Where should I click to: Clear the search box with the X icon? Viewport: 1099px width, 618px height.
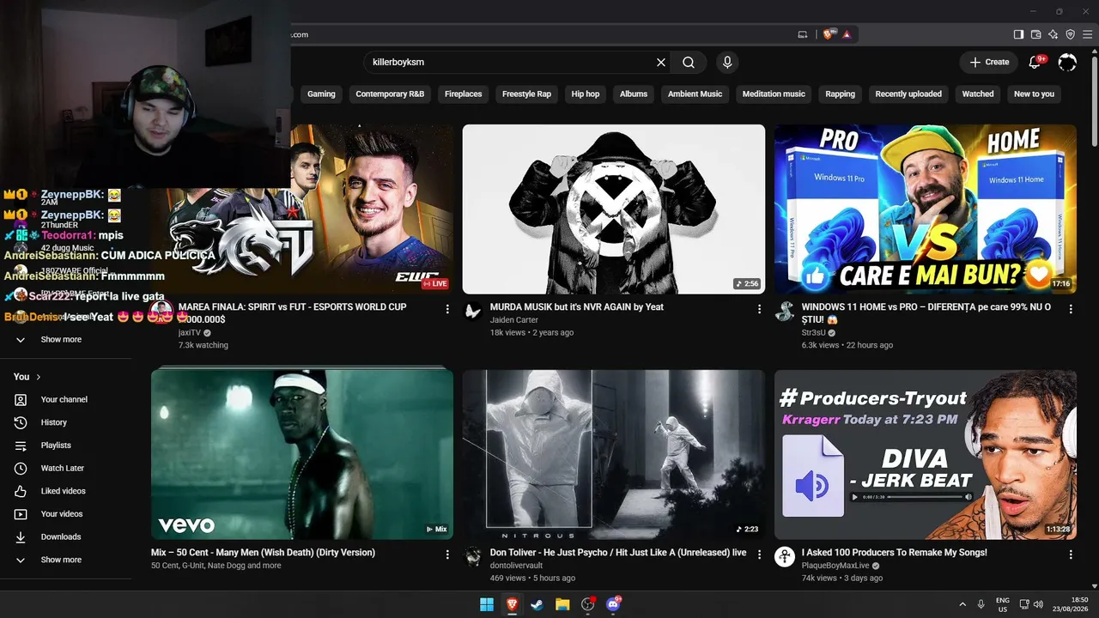[x=661, y=63]
